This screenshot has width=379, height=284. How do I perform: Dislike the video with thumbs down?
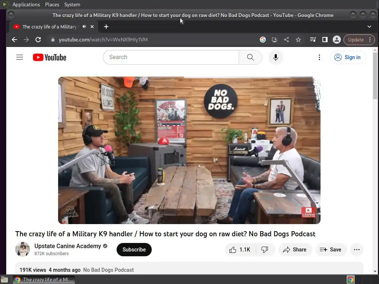click(x=265, y=250)
